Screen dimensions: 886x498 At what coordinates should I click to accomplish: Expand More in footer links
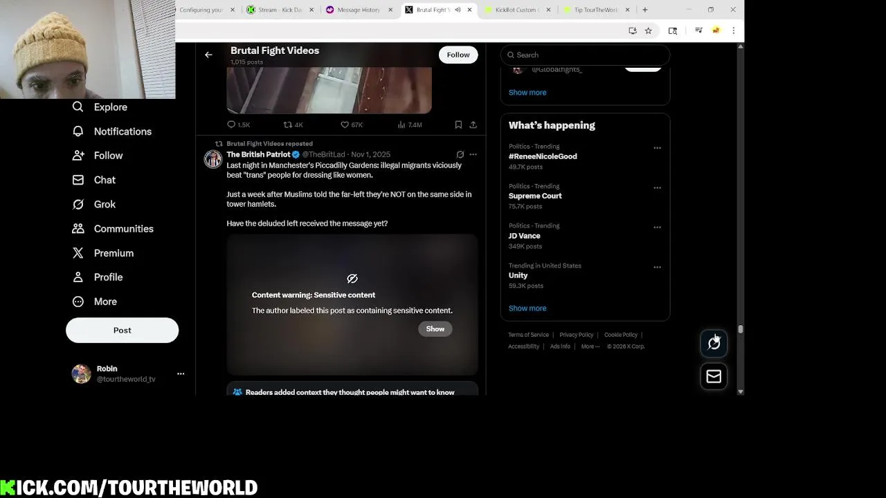tap(590, 347)
